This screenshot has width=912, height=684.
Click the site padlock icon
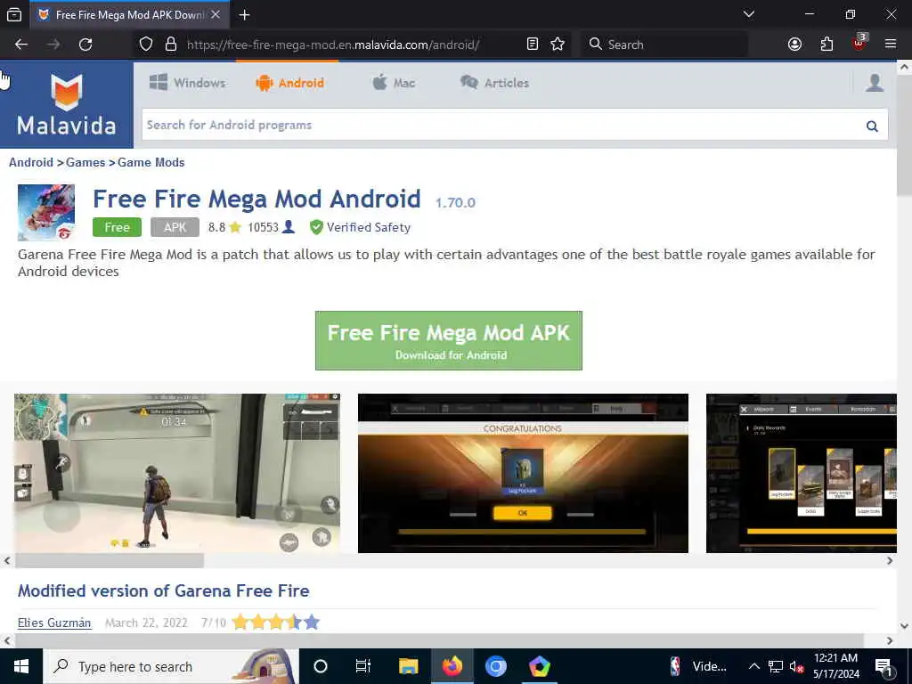(x=170, y=45)
